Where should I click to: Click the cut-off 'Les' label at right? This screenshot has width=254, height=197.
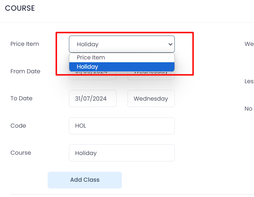249,81
